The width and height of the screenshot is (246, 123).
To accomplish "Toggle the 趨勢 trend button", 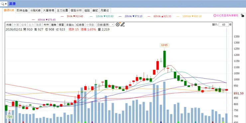I will click(54, 25).
